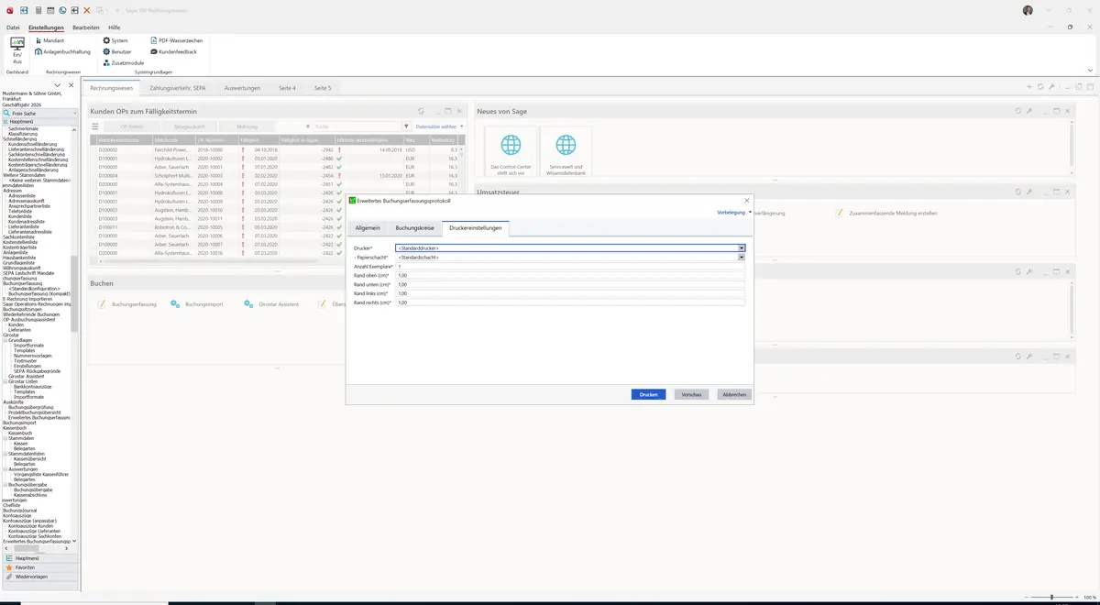This screenshot has height=605, width=1100.
Task: Open the Vorbelegung dropdown in dialog
Action: (x=733, y=212)
